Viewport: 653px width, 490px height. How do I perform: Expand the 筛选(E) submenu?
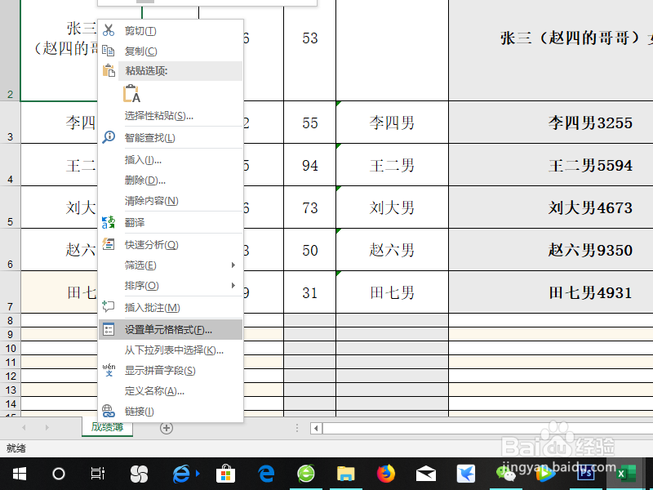(171, 265)
